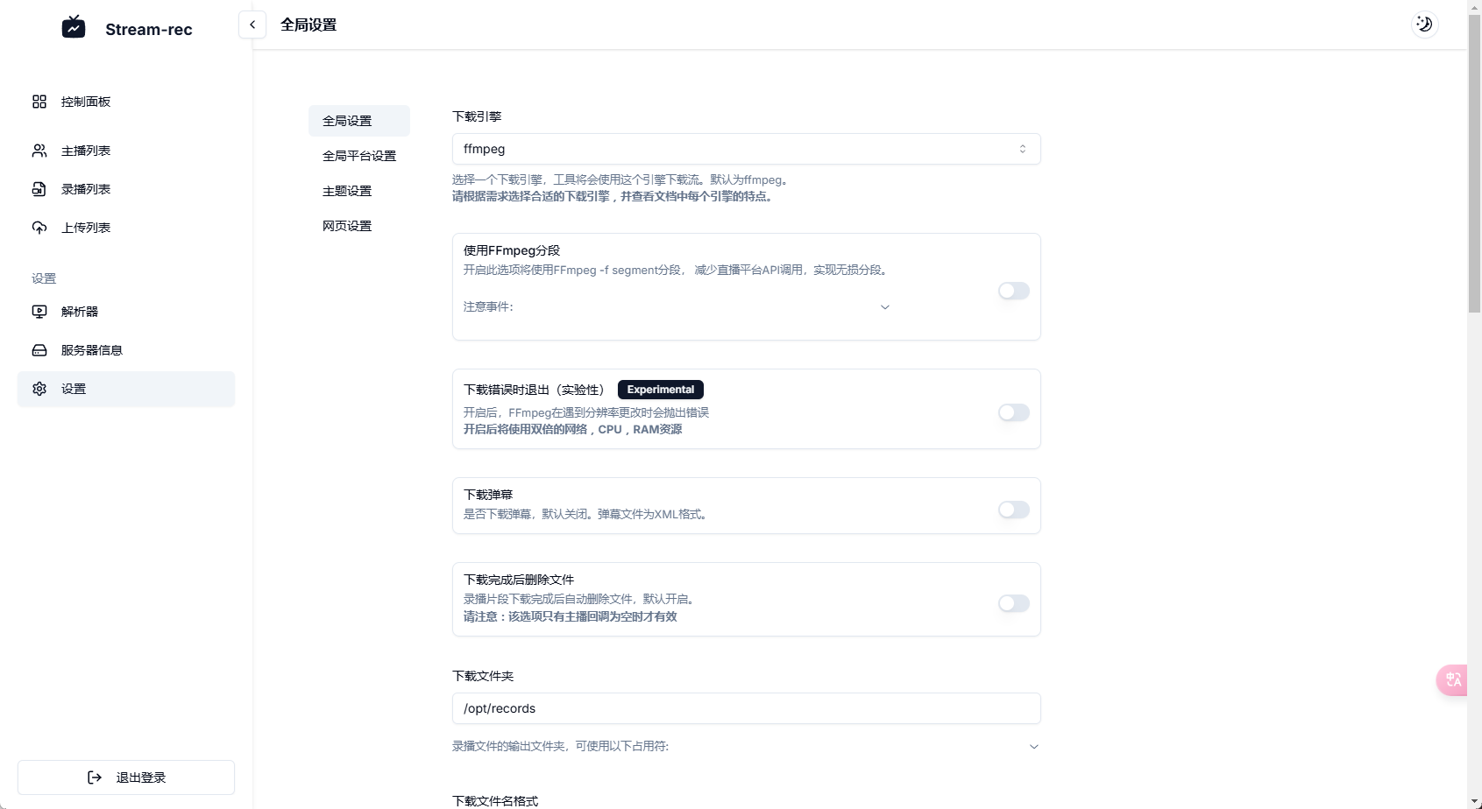Open the pink translate floating icon
The image size is (1482, 809).
[1452, 680]
